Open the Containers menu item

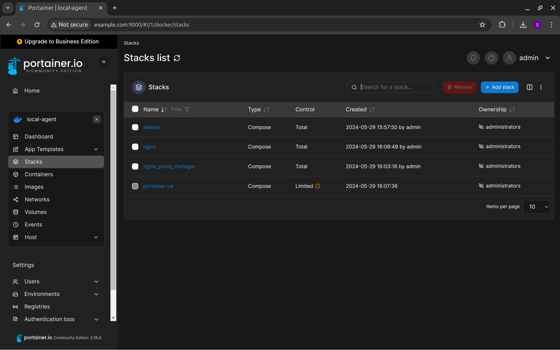click(x=56, y=174)
